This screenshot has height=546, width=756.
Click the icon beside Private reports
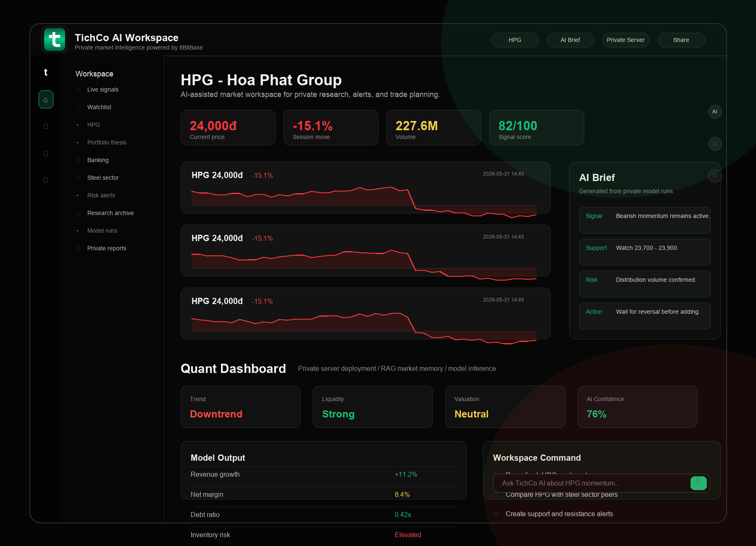[x=79, y=248]
